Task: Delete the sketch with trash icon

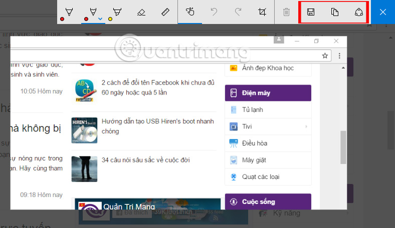Action: pyautogui.click(x=286, y=12)
